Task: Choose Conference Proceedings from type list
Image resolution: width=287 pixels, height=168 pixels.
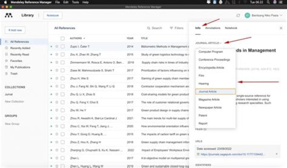Action: [x=215, y=60]
